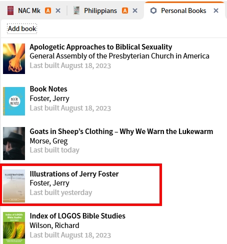Select Index of LOGOS Bible Studies title
The image size is (227, 244).
tap(77, 216)
